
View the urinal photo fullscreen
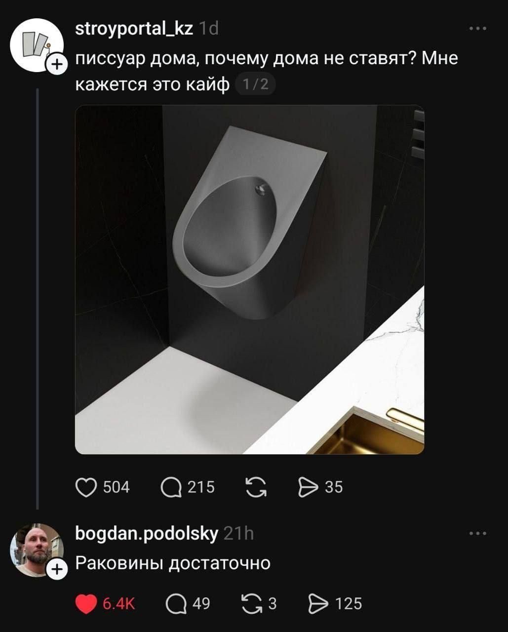click(x=249, y=279)
